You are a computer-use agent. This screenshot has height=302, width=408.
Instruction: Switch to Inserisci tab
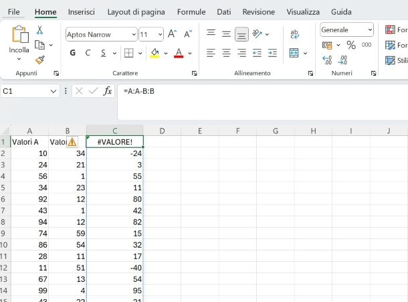tap(82, 12)
